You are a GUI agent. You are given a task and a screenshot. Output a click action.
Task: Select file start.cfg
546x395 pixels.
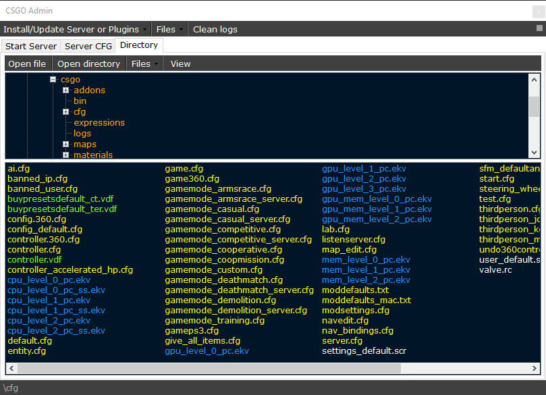point(497,179)
